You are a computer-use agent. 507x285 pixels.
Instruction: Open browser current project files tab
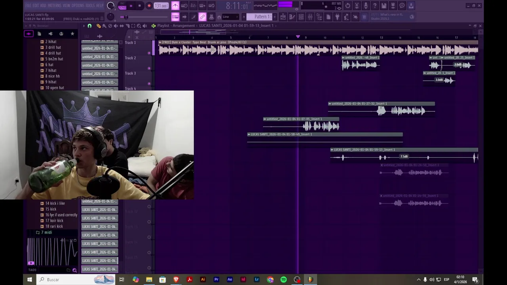pyautogui.click(x=39, y=34)
